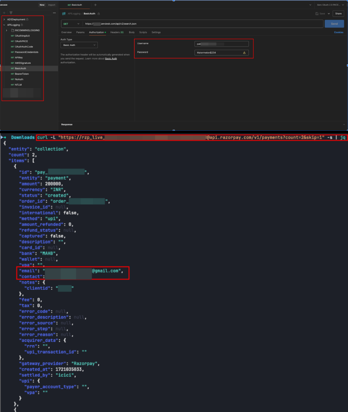
Task: Click the Import button
Action: tap(52, 5)
